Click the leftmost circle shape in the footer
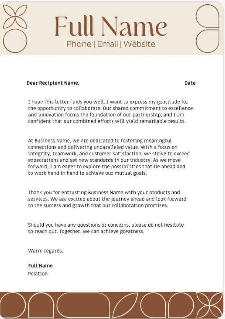Viewport: 225px width, 319px height. 13,305
